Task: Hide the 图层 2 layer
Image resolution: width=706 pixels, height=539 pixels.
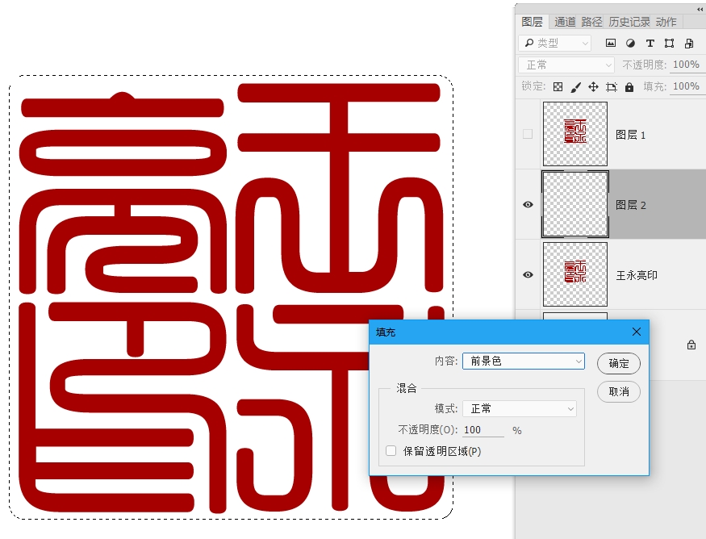Action: pyautogui.click(x=527, y=205)
